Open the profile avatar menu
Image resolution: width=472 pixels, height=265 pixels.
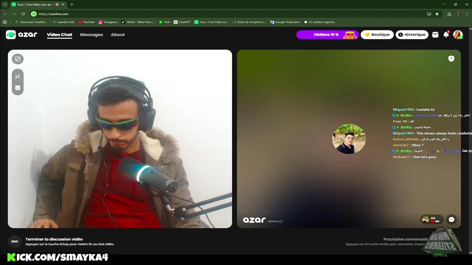(458, 35)
